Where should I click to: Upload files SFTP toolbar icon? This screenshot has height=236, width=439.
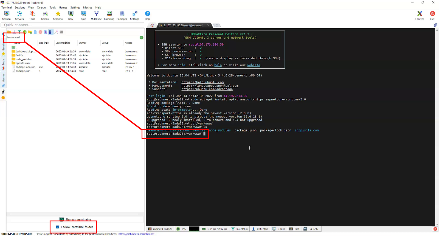[19, 32]
